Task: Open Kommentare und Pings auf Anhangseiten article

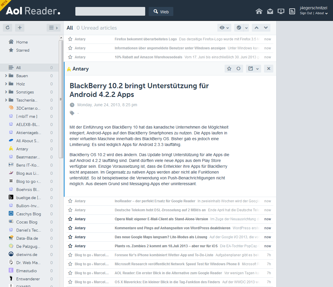Action: tap(172, 228)
